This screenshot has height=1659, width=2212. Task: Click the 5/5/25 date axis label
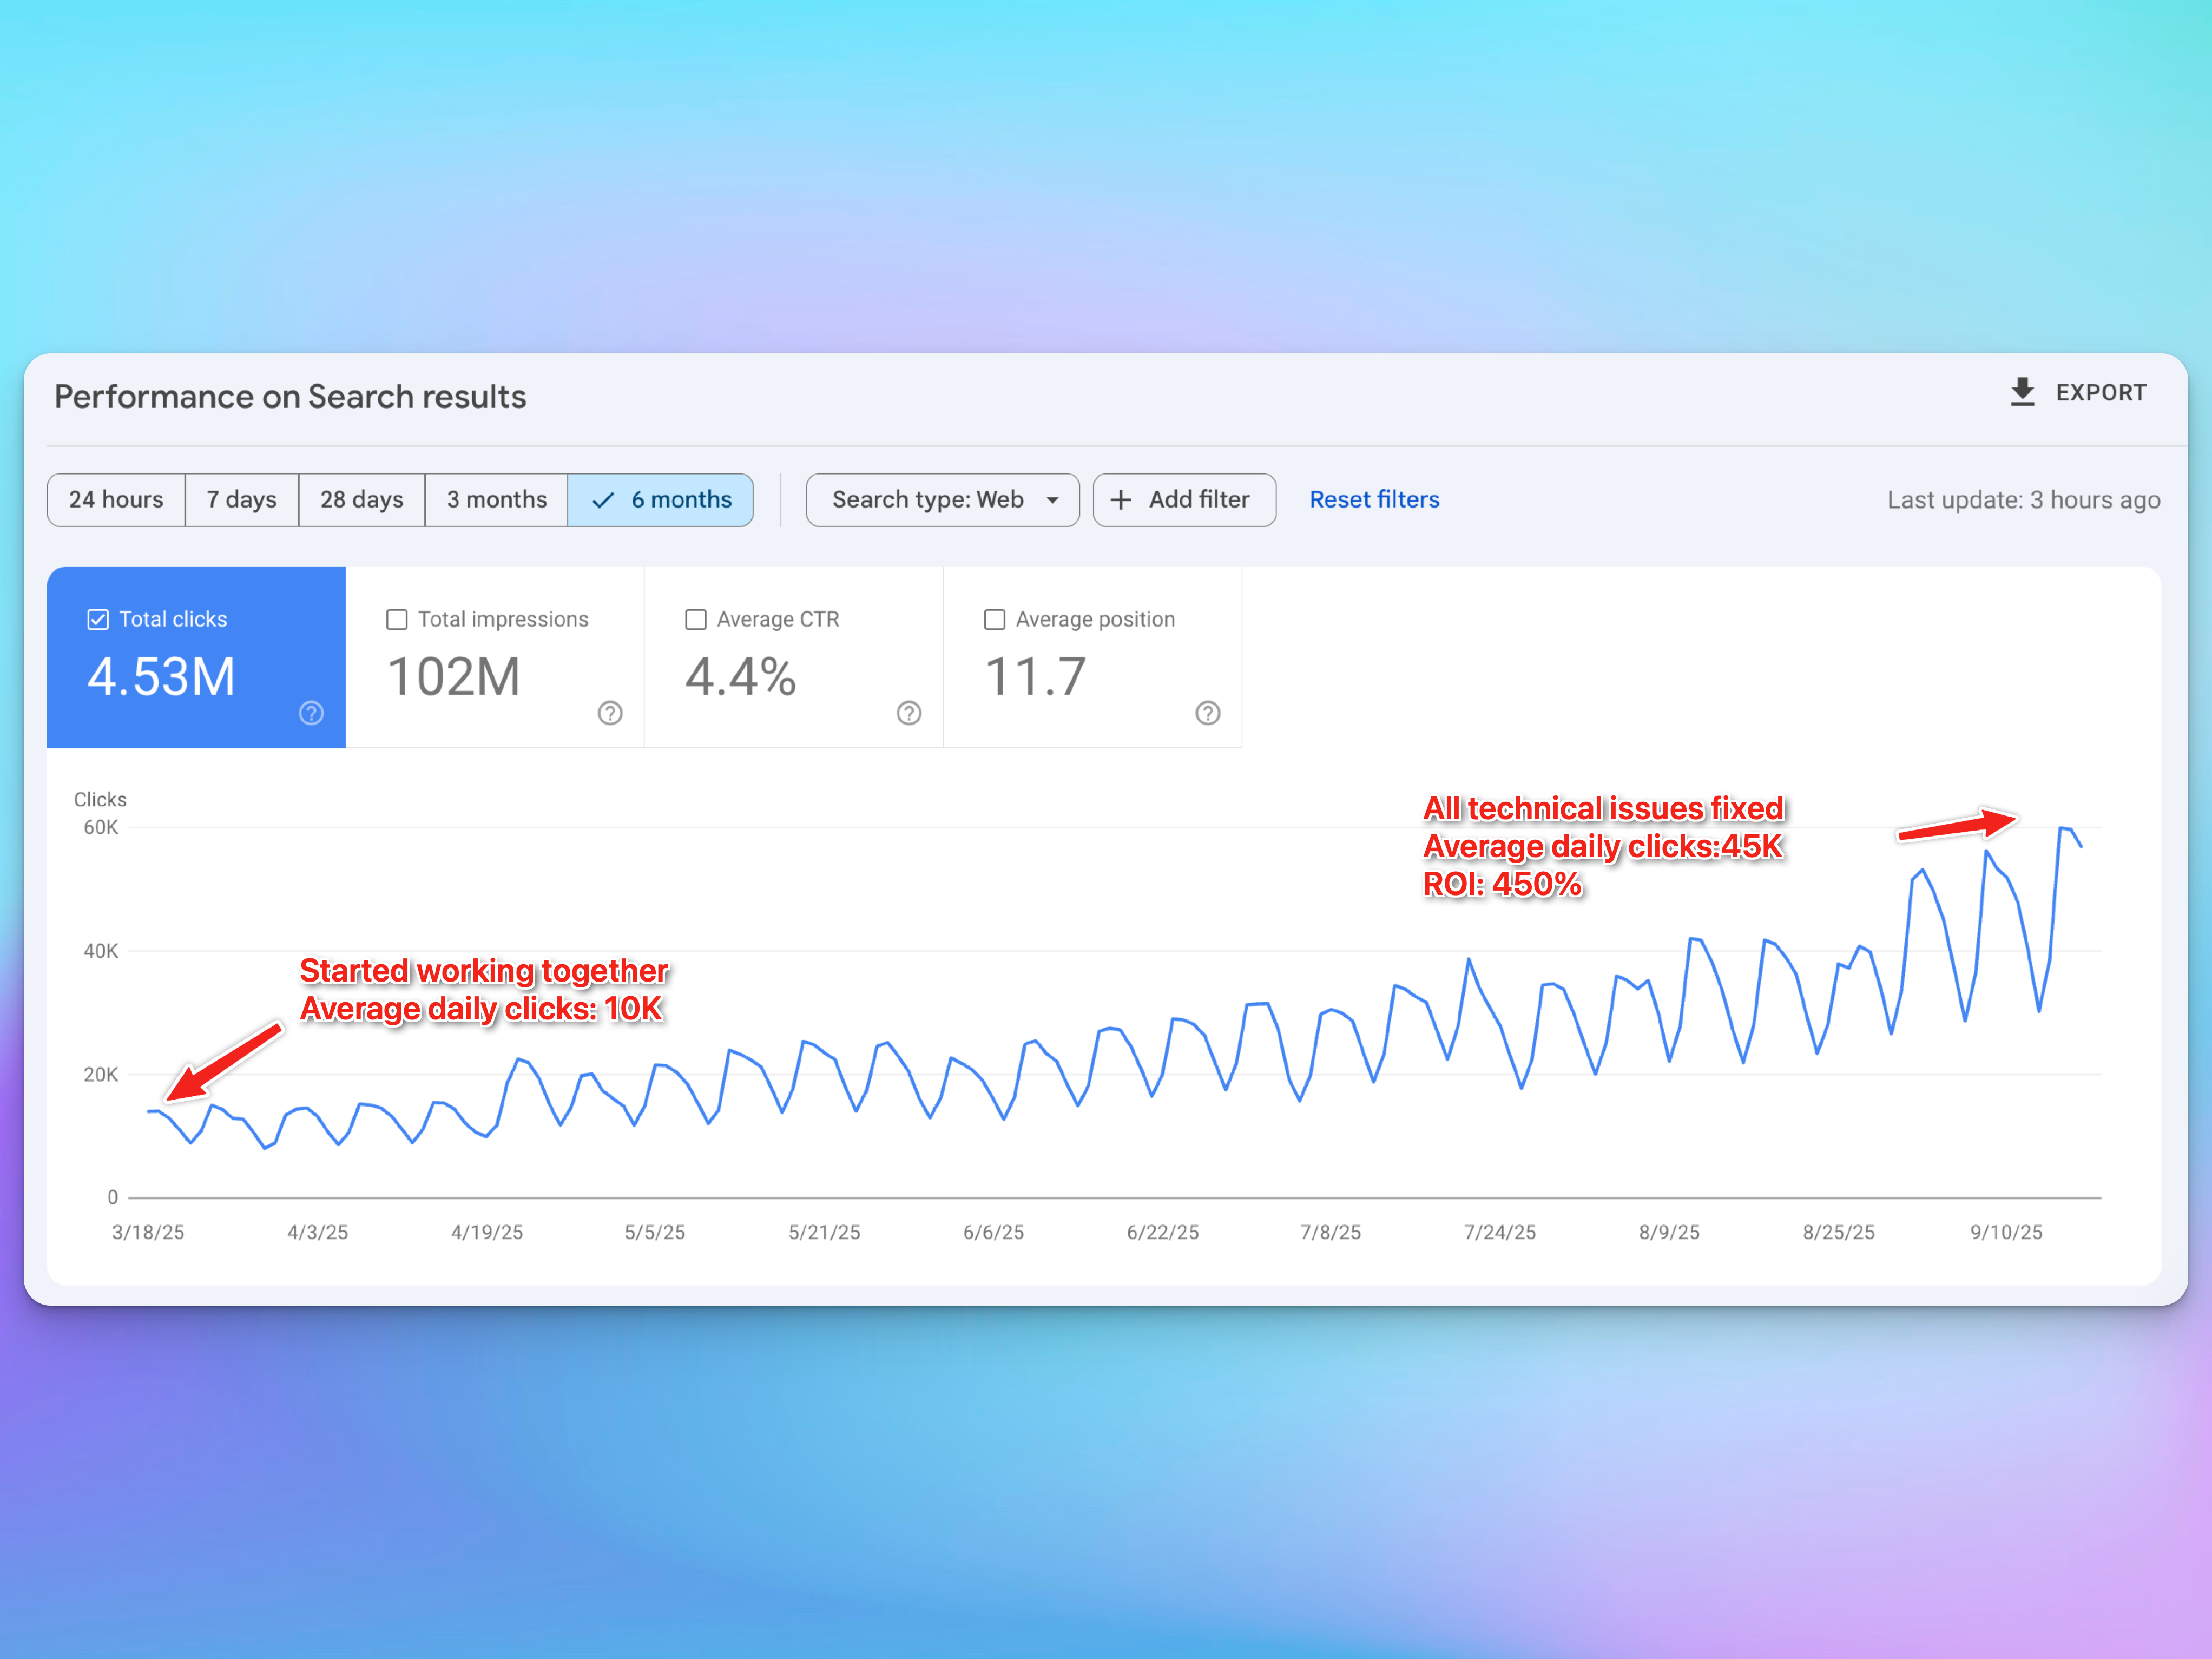point(655,1233)
